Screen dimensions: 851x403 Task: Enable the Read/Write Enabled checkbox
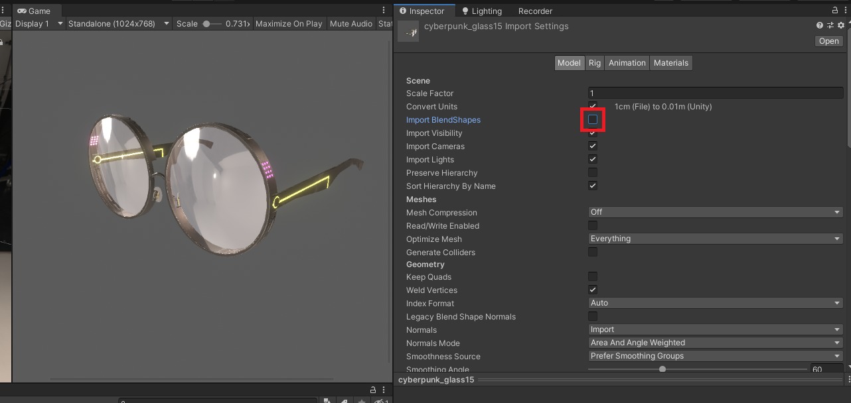592,225
